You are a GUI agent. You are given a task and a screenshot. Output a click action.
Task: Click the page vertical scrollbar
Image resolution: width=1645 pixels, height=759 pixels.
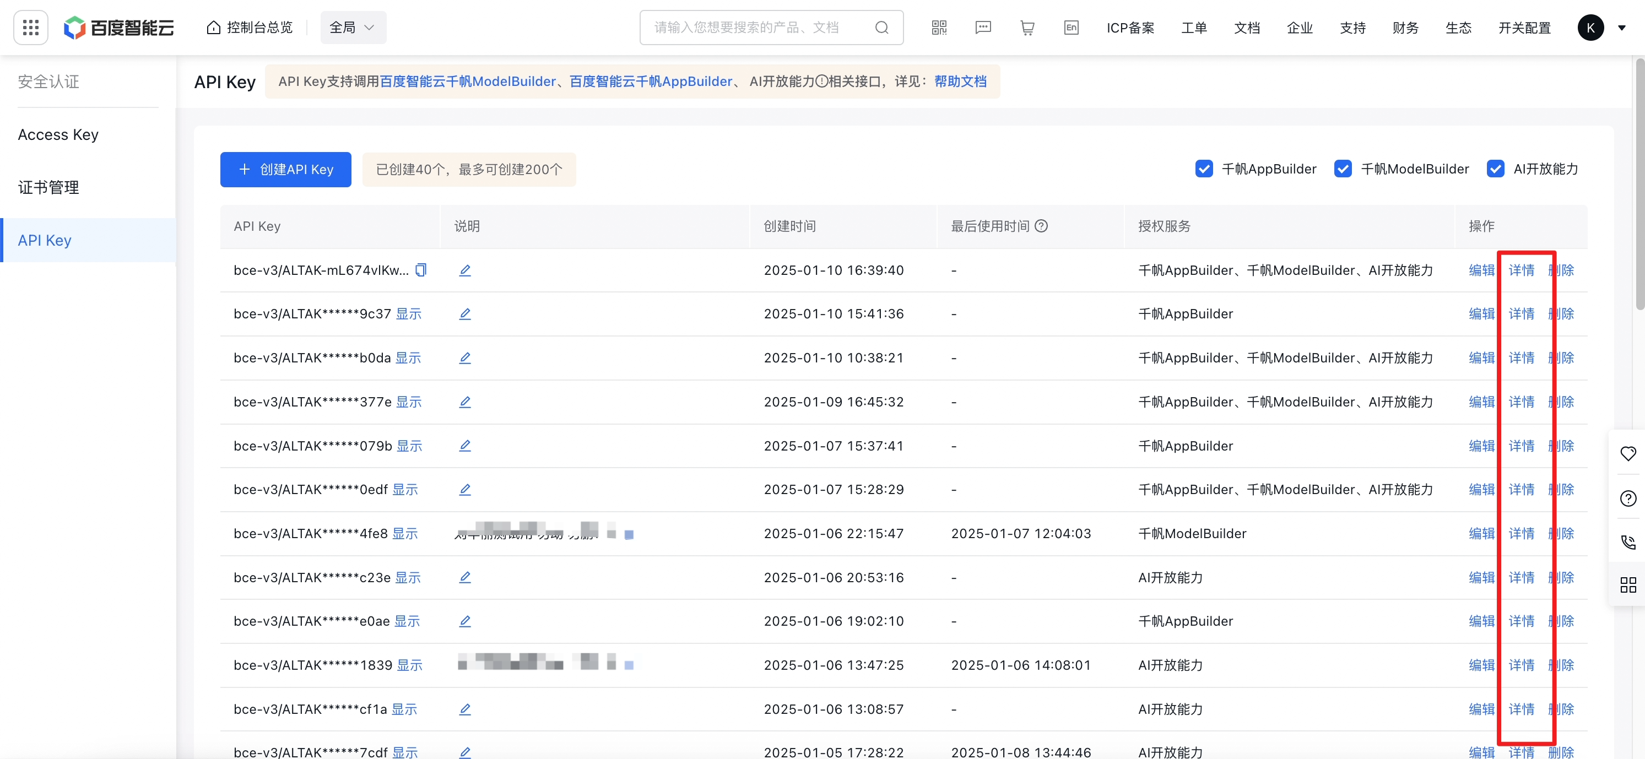pyautogui.click(x=1639, y=184)
